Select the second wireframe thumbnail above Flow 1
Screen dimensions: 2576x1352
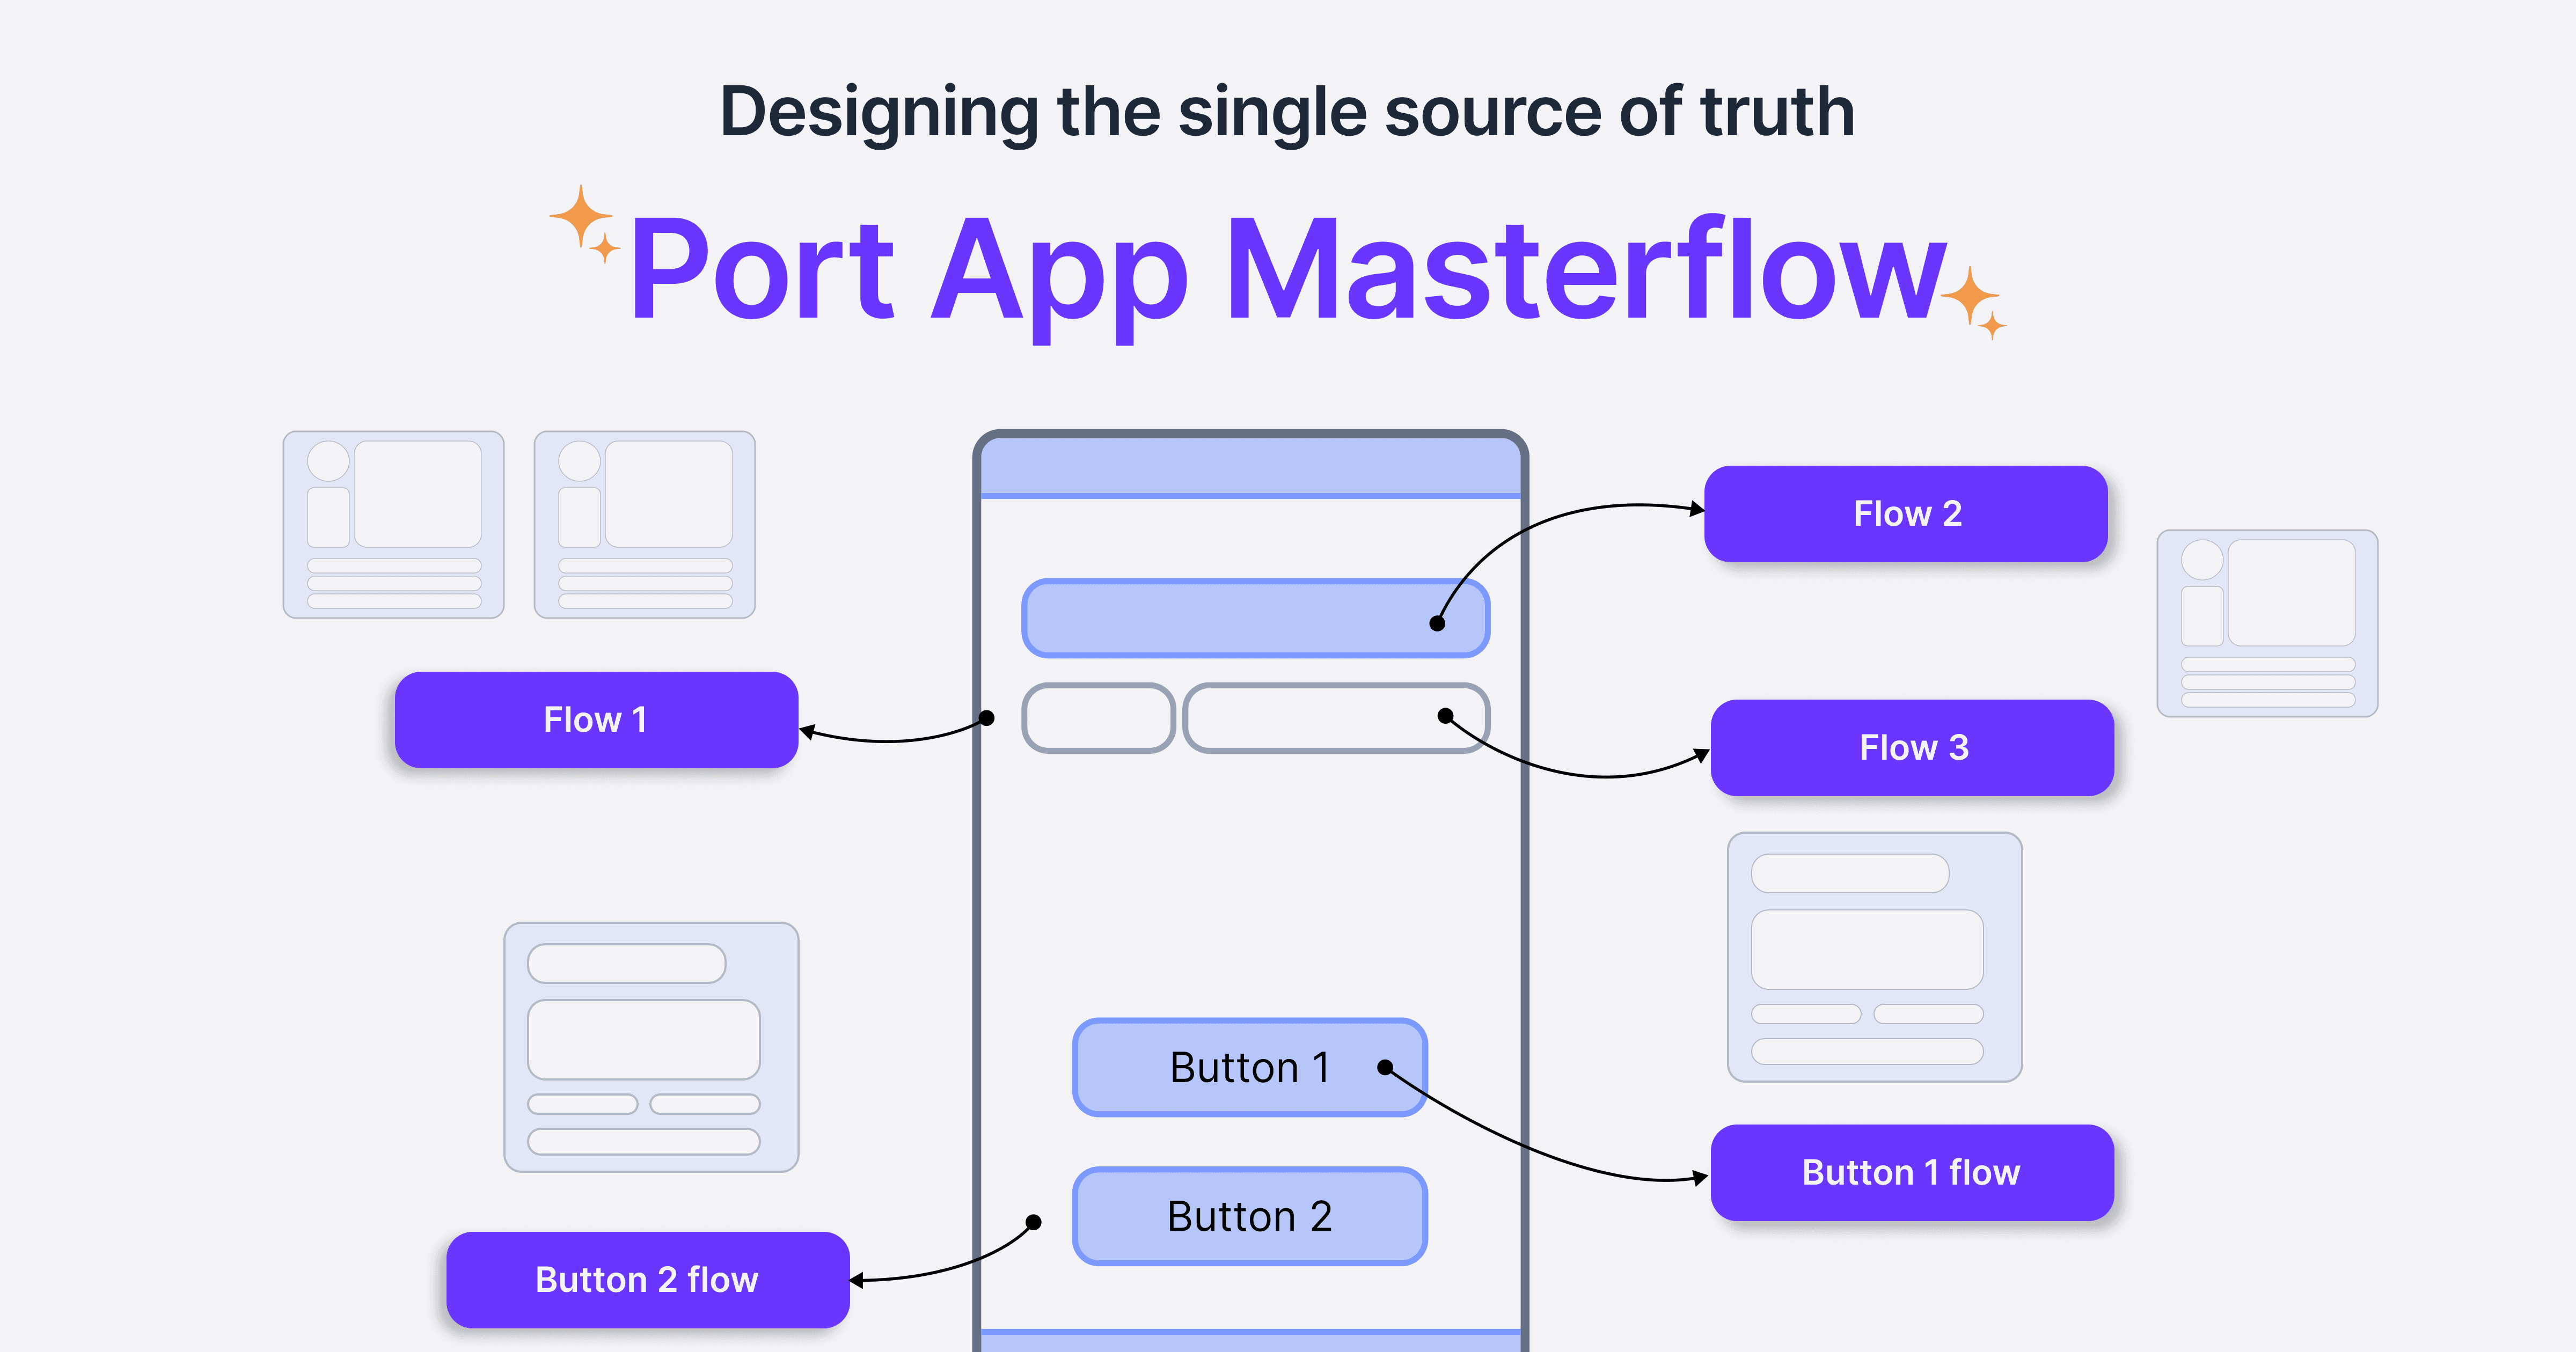click(x=645, y=525)
